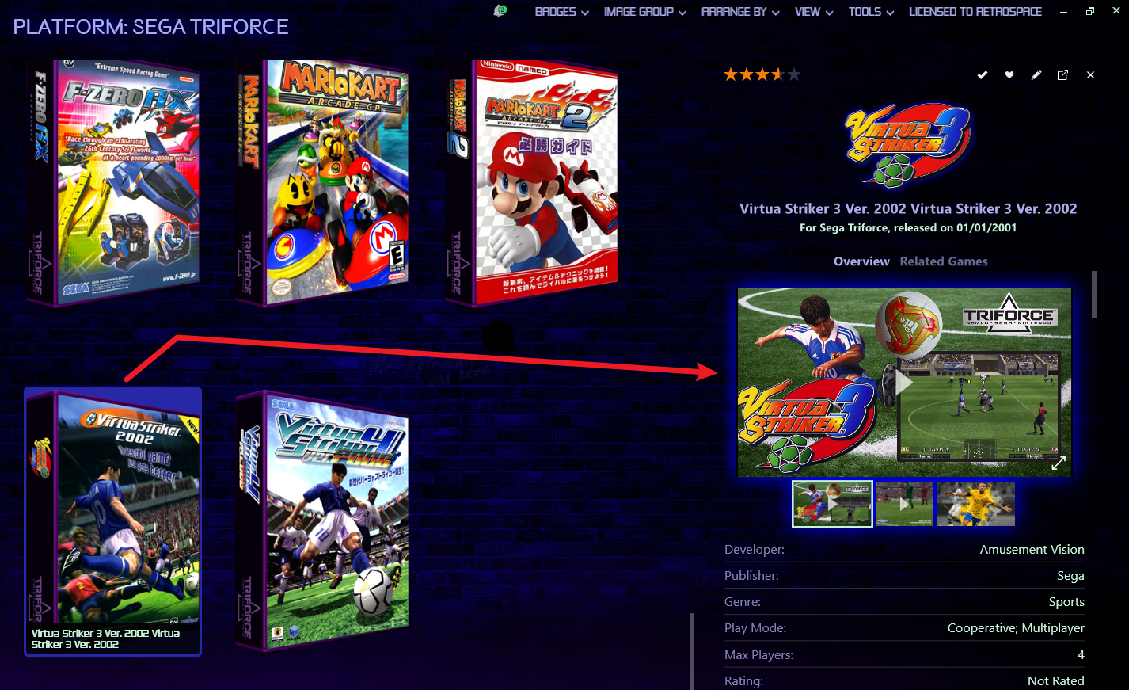Screen dimensions: 1129x690
Task: Open the Badges dropdown menu
Action: click(561, 12)
